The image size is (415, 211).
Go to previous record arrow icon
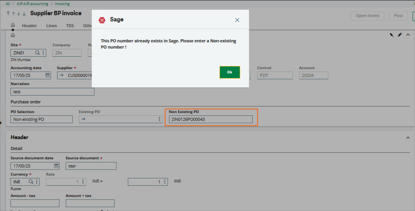13,13
